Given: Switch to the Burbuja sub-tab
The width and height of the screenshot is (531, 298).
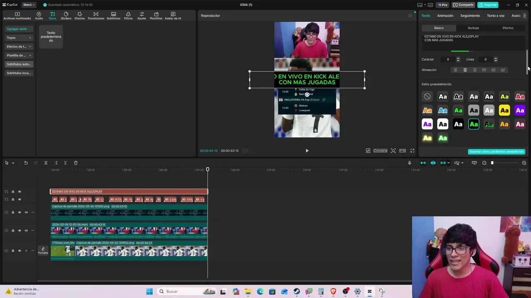Looking at the screenshot, I should [473, 28].
